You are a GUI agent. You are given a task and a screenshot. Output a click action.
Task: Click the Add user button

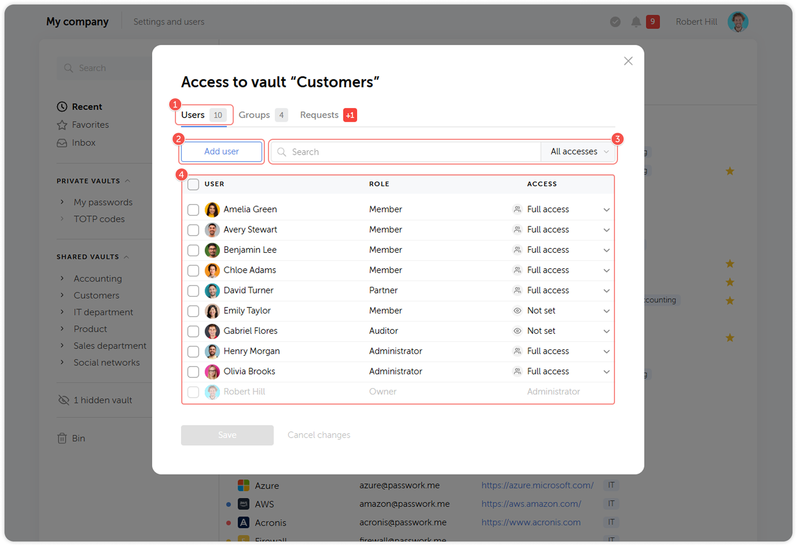pyautogui.click(x=221, y=151)
